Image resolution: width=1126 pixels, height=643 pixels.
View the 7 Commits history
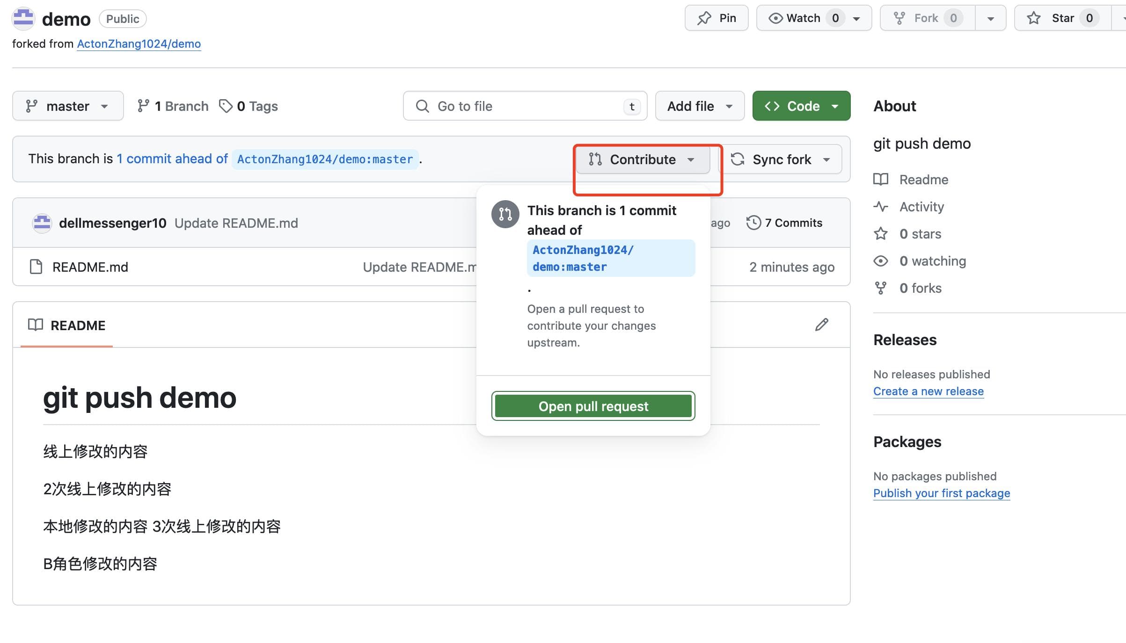[785, 223]
